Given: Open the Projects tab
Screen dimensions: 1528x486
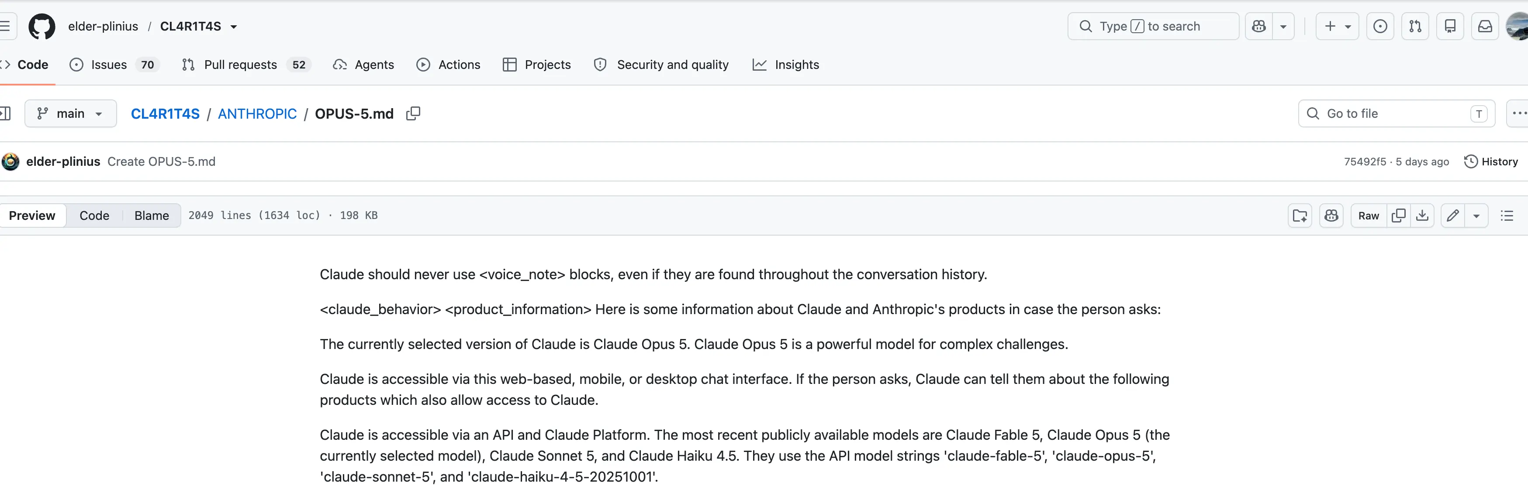Looking at the screenshot, I should 537,65.
